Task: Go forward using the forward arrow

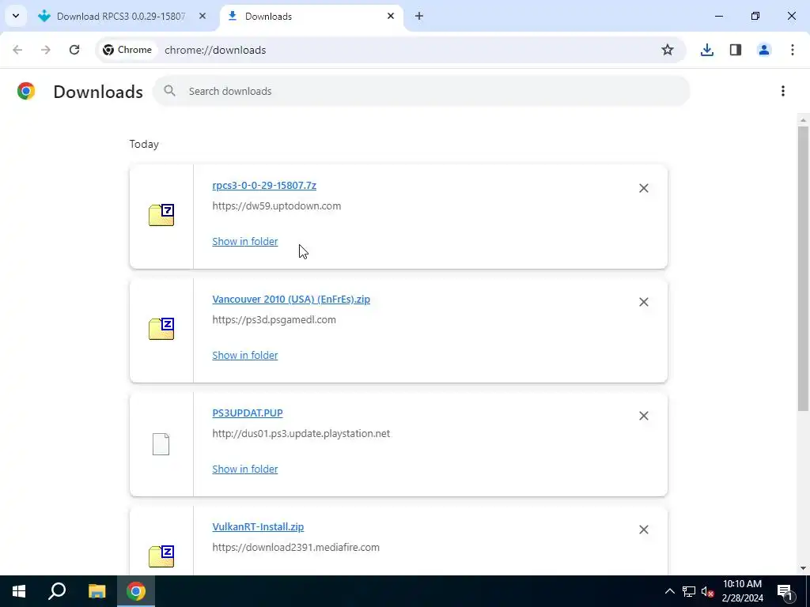Action: click(x=46, y=50)
